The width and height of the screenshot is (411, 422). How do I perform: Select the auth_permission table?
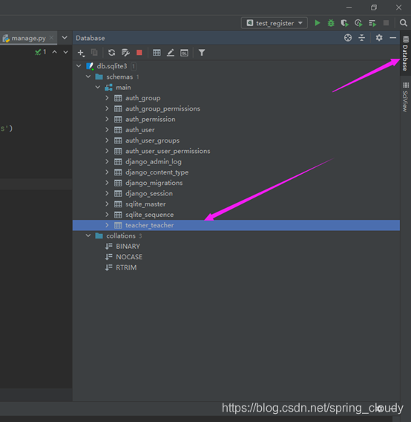point(151,119)
